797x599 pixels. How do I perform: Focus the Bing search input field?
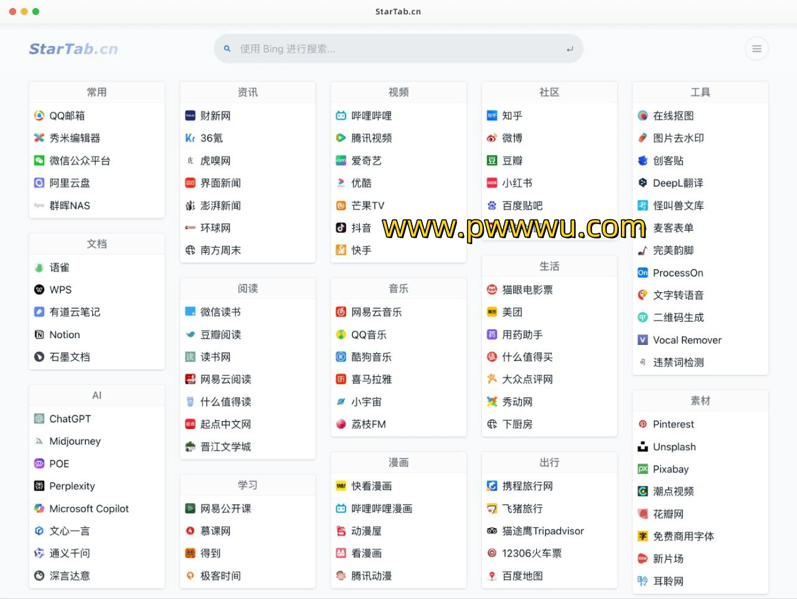point(398,49)
